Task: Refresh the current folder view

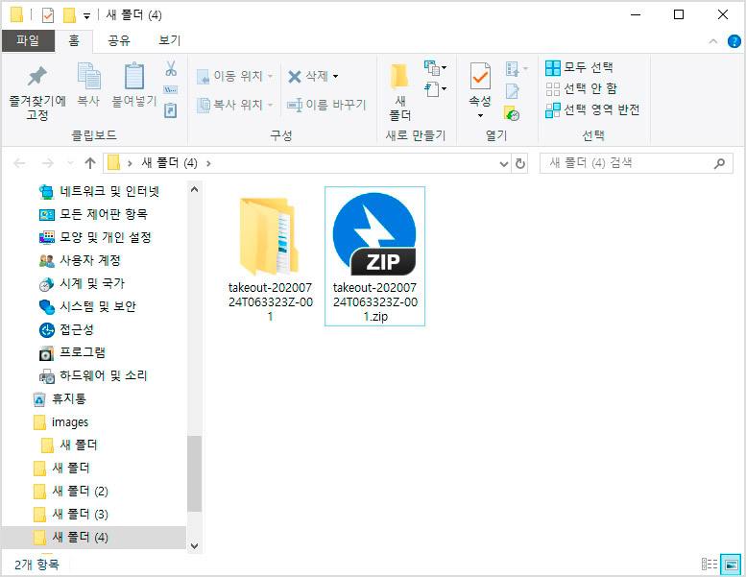Action: point(520,163)
